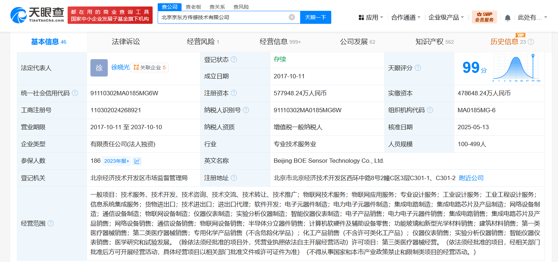Switch to the 法律诉讼 tab
Viewport: 558px width, 262px height.
point(126,42)
